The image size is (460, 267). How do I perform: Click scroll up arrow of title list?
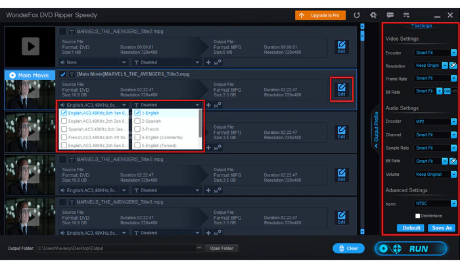[x=362, y=26]
